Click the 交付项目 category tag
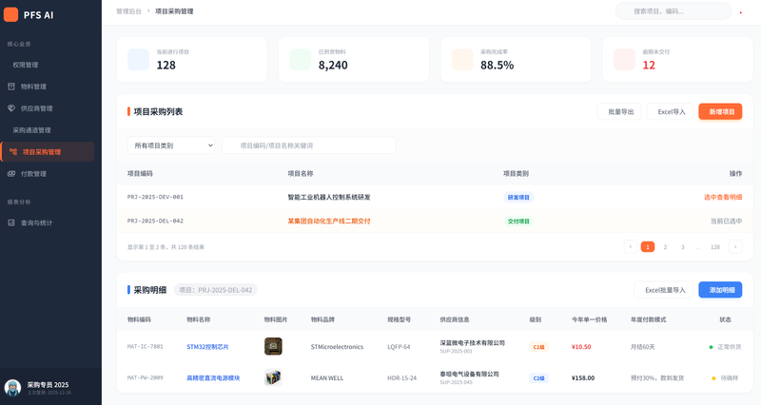Screen dimensions: 761x405 518,222
